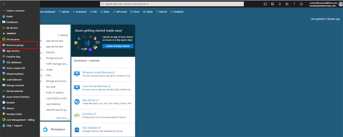Image resolution: width=343 pixels, height=137 pixels.
Task: Click the Virtual networks icon
Action: point(3,91)
